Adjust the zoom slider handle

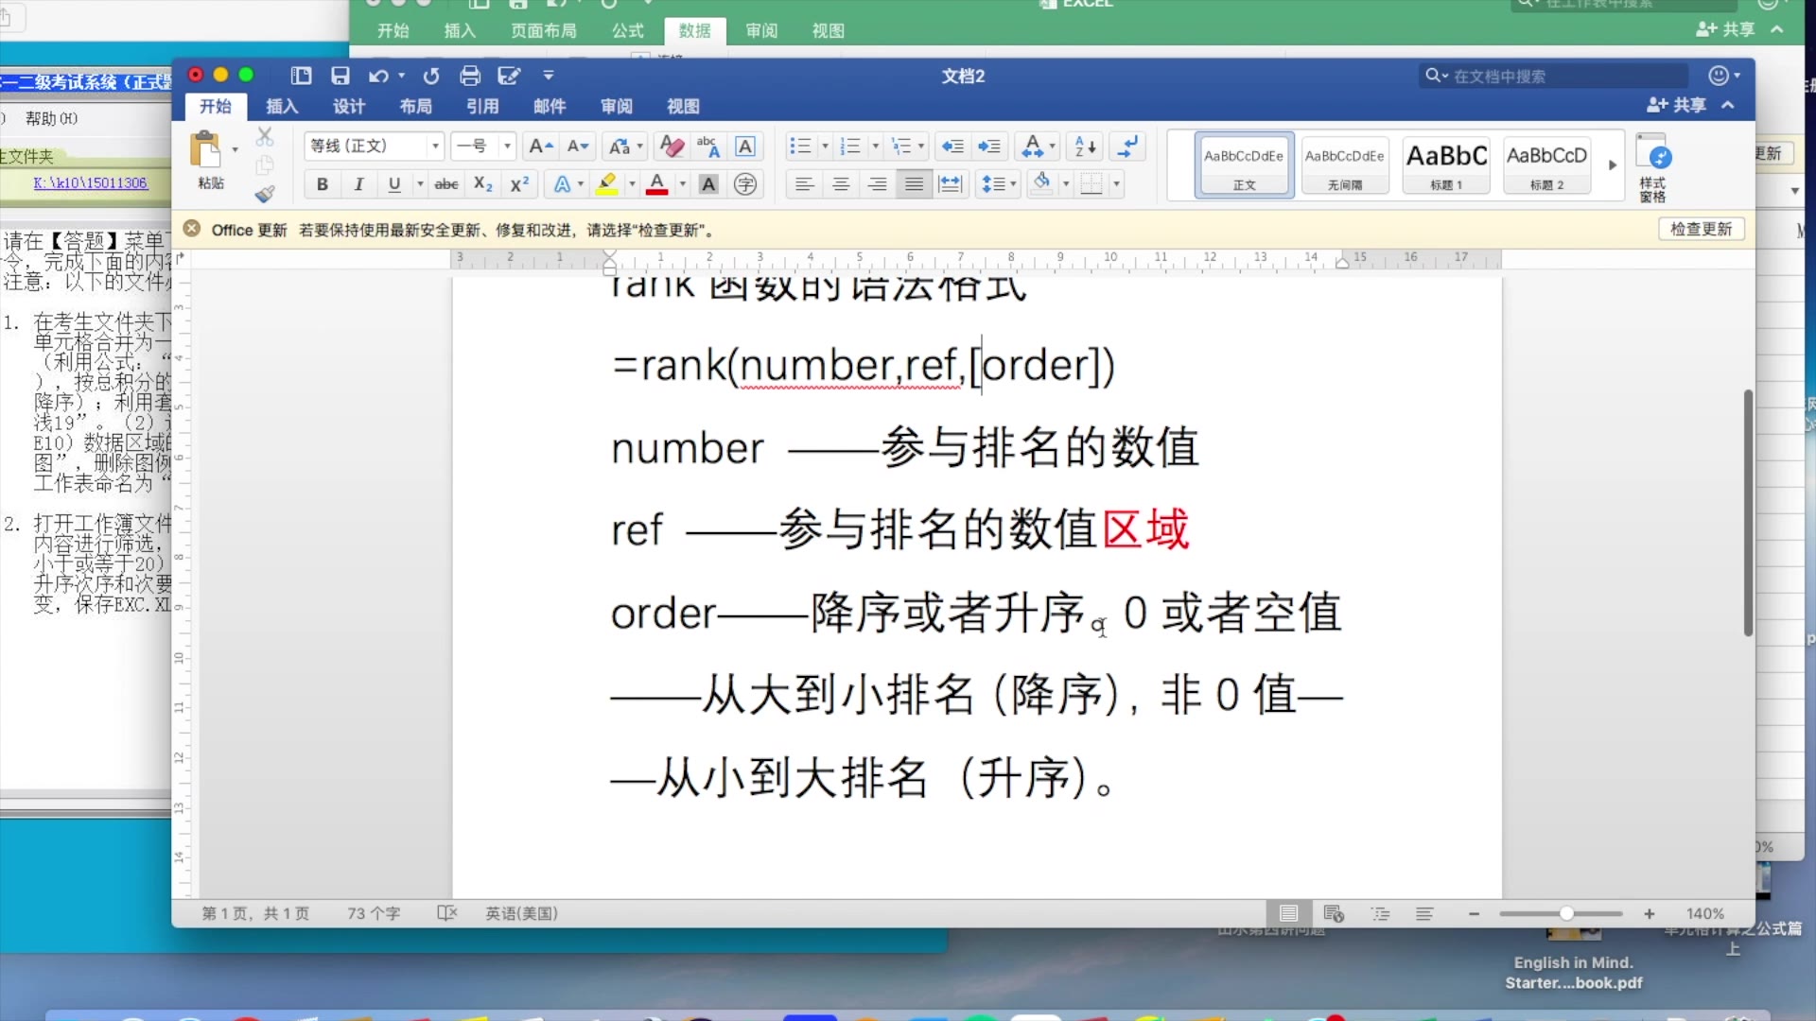[x=1566, y=913]
